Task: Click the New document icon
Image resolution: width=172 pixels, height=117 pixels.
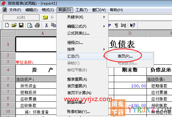Action: (x=7, y=25)
